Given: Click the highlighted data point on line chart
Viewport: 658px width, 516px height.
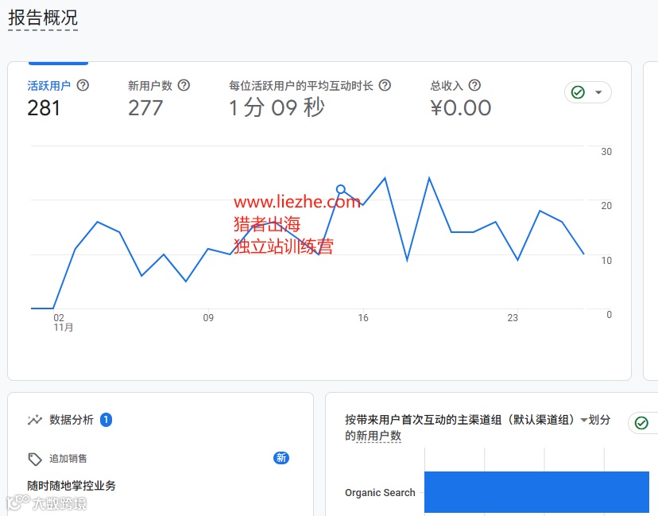Looking at the screenshot, I should [x=341, y=189].
